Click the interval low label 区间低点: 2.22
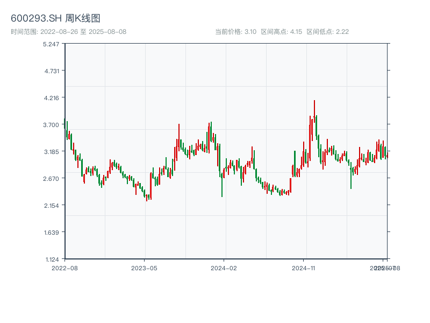 coord(328,32)
